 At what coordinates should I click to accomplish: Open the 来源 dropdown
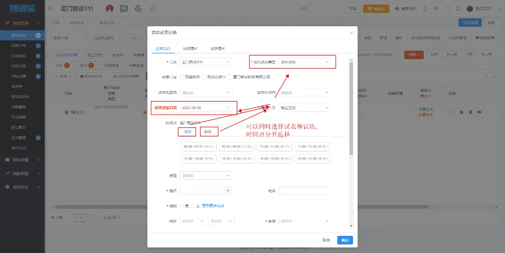(x=305, y=222)
